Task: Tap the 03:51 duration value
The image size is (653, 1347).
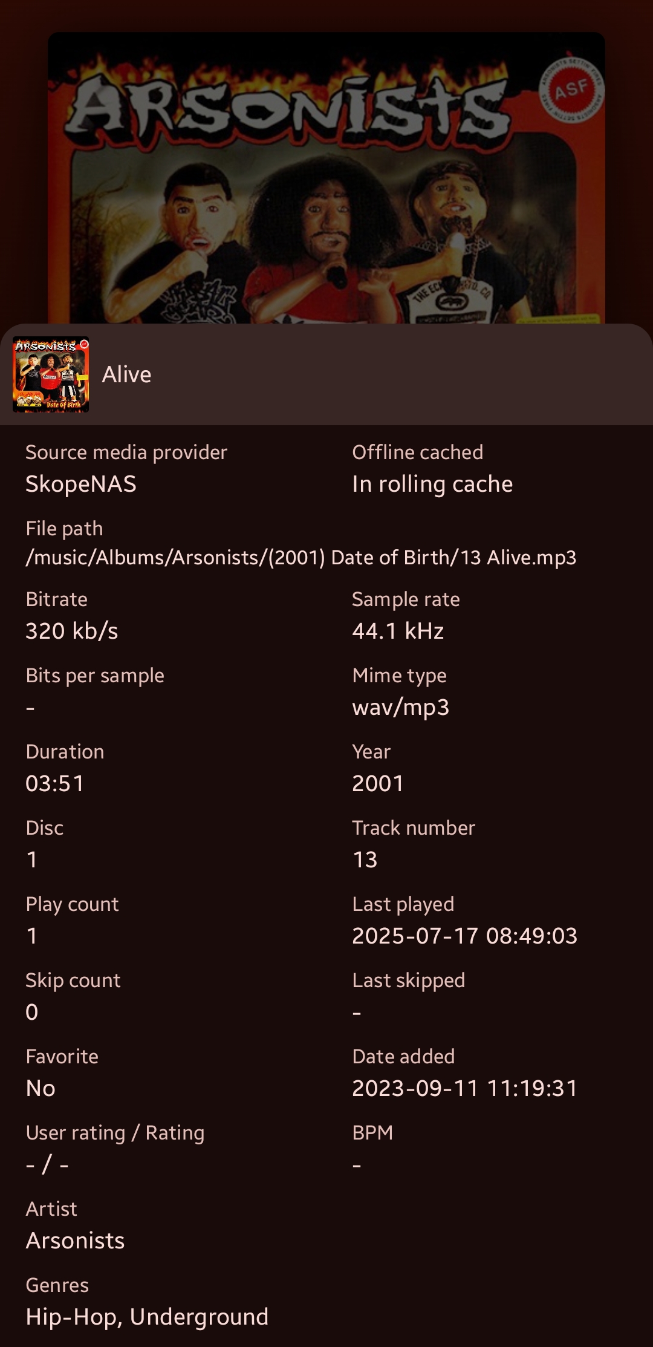Action: click(x=55, y=783)
